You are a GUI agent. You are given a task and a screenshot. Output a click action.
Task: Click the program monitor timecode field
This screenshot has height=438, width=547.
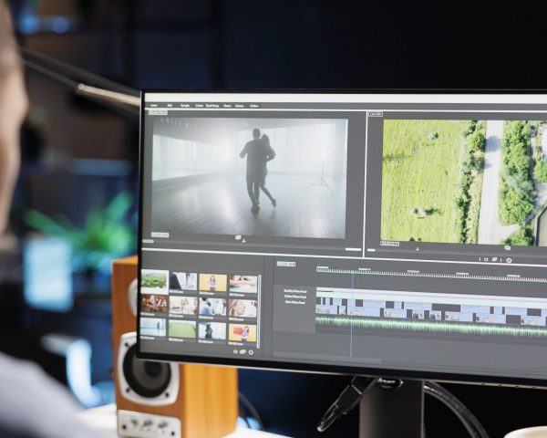389,244
